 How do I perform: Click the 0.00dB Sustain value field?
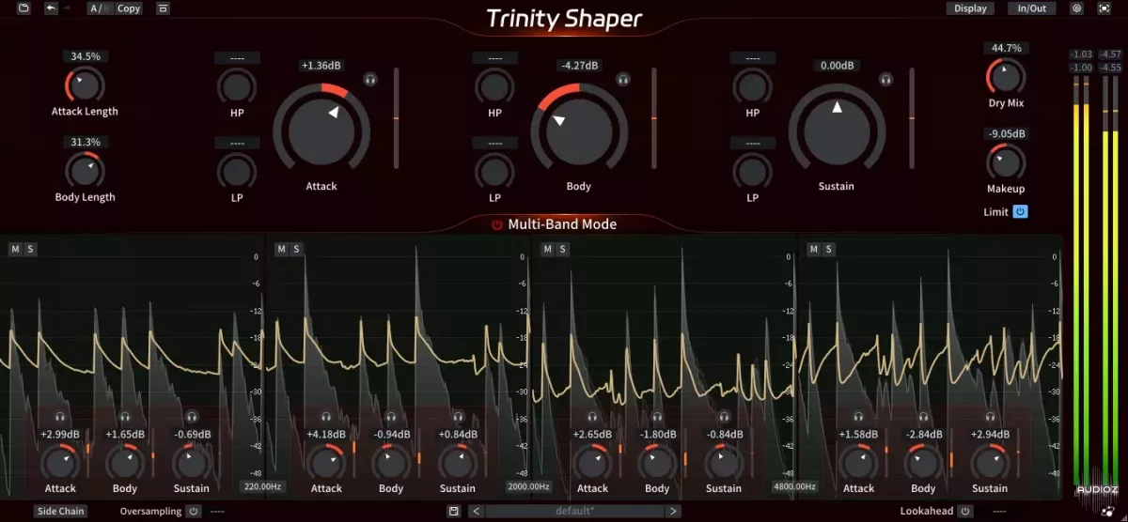836,66
